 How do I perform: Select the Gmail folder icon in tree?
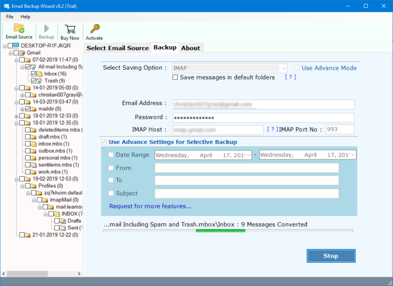click(x=22, y=53)
